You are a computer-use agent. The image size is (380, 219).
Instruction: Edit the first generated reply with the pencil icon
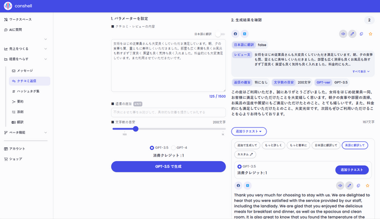coord(352,34)
